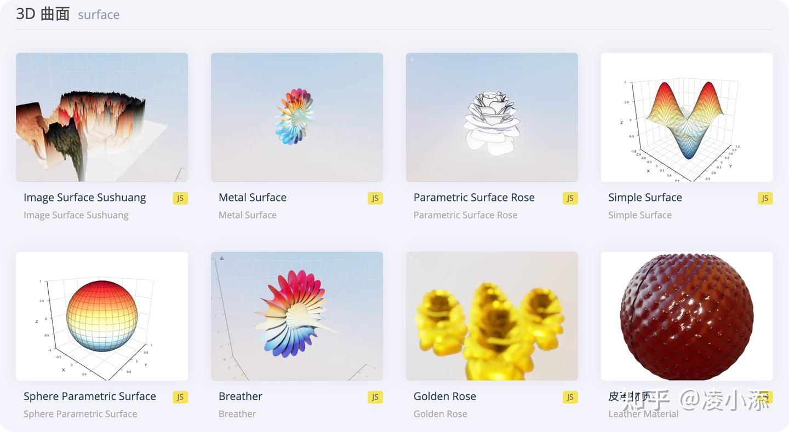This screenshot has height=432, width=789.
Task: Select the JS badge for Parametric Surface Rose
Action: [570, 198]
